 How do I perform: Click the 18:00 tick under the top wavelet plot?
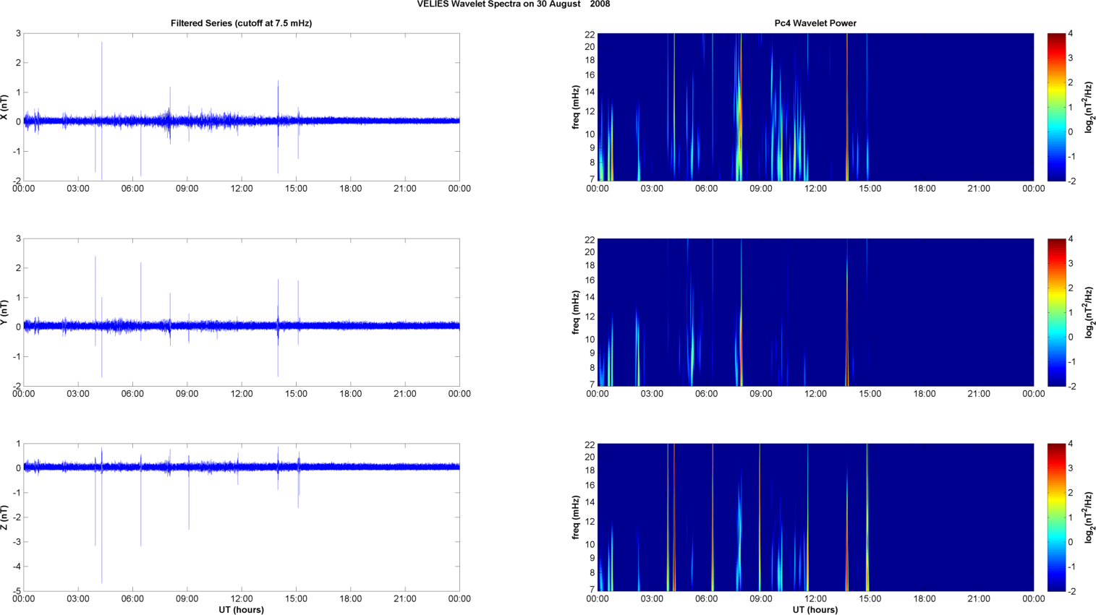(x=924, y=189)
